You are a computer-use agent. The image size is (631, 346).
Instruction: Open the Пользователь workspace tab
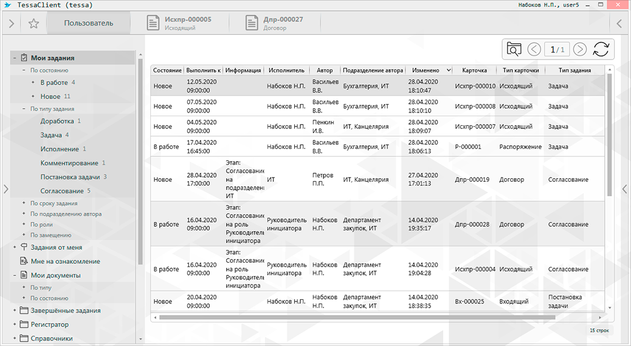(x=89, y=23)
